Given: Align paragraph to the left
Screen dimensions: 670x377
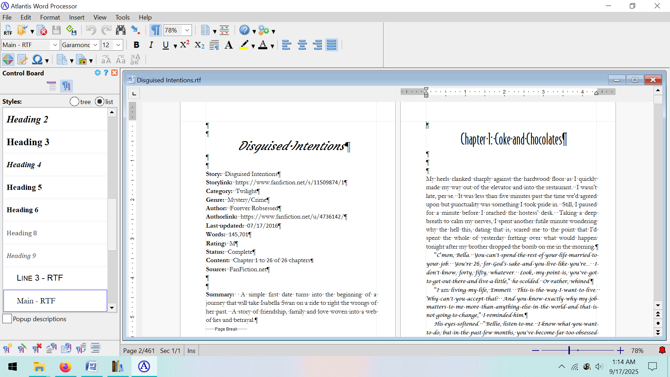Looking at the screenshot, I should click(x=286, y=45).
